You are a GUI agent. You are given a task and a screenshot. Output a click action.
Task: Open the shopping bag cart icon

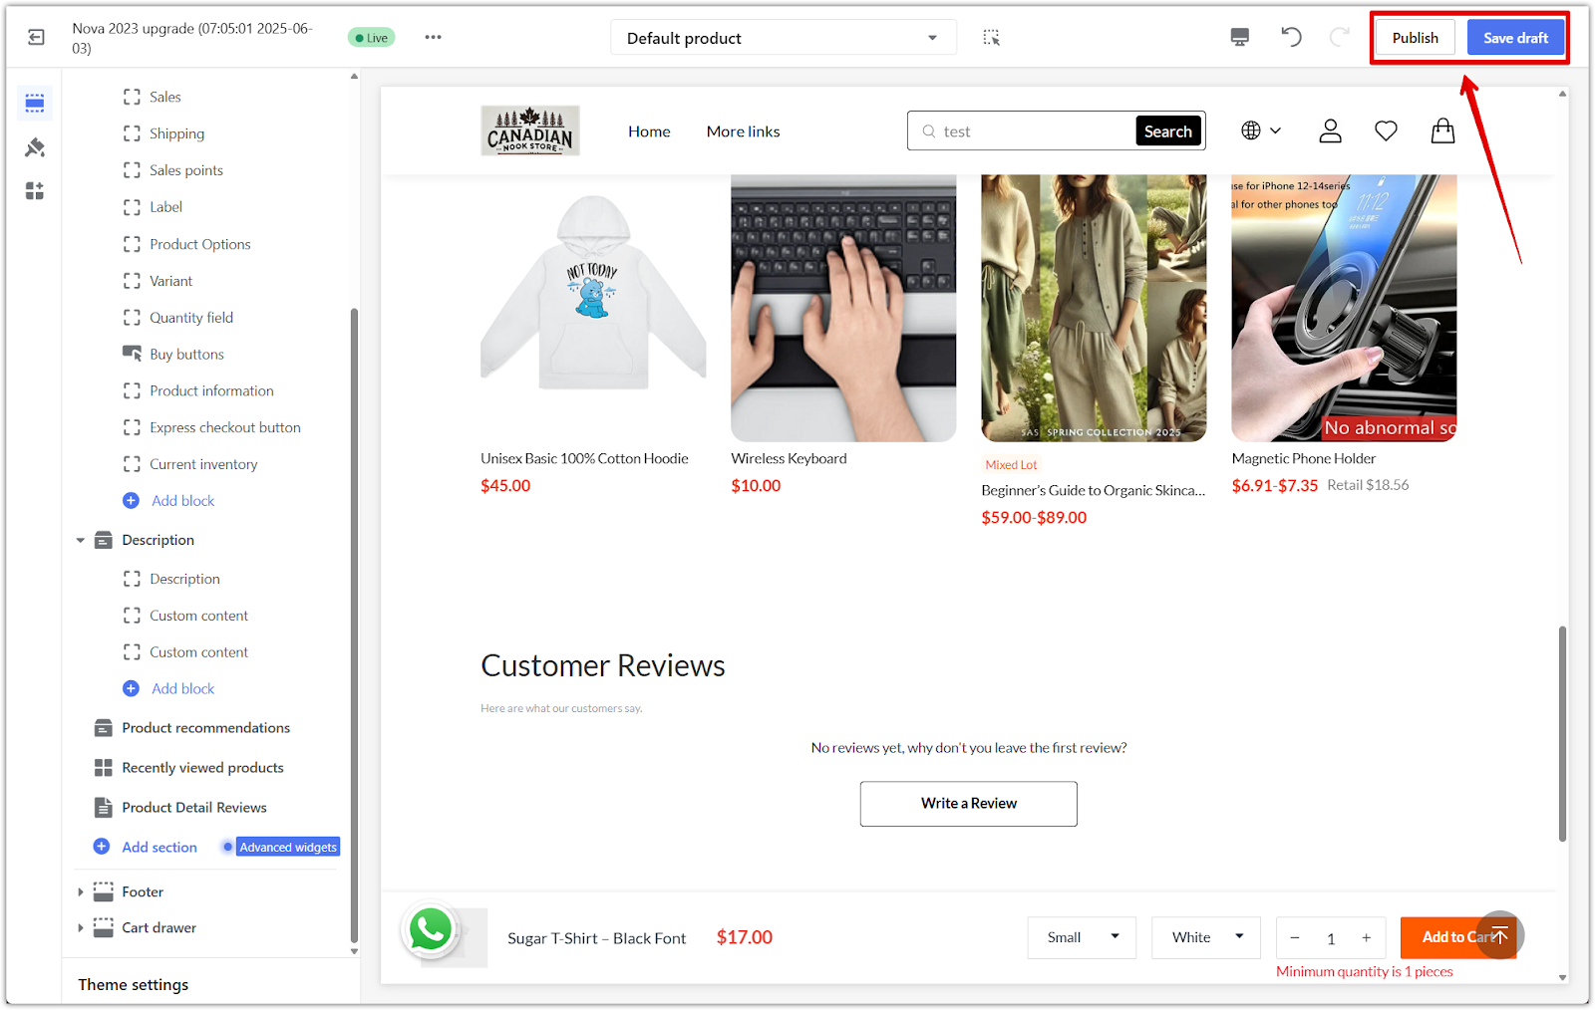coord(1442,130)
